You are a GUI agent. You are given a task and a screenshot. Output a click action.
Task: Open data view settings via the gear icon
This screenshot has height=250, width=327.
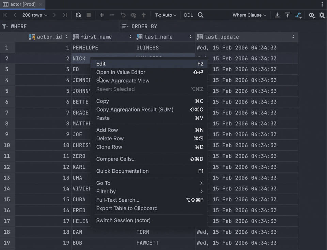pos(321,15)
